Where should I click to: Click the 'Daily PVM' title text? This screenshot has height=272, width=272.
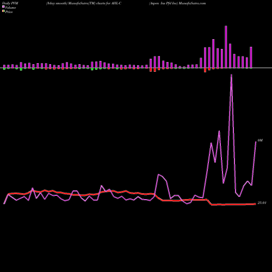(x=10, y=3)
